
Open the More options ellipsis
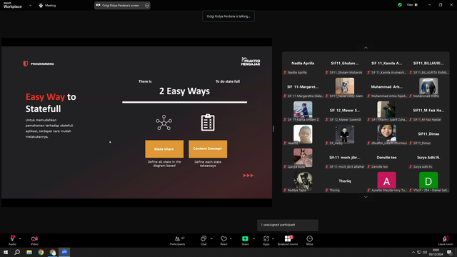(x=309, y=241)
